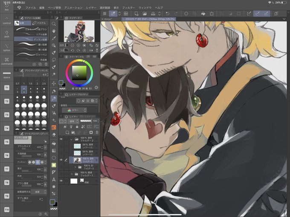This screenshot has height=217, width=290.
Task: Select the Magnifier zoom tool
Action: coord(54,24)
